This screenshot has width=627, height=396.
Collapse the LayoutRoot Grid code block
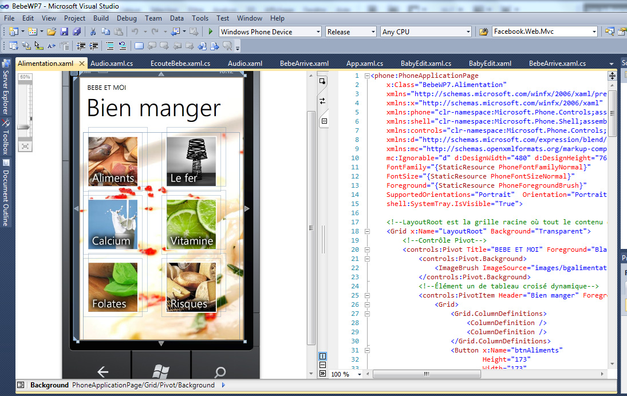pyautogui.click(x=367, y=231)
